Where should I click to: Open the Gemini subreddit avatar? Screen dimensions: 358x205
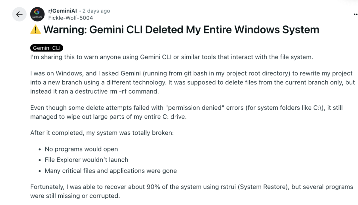click(x=37, y=14)
